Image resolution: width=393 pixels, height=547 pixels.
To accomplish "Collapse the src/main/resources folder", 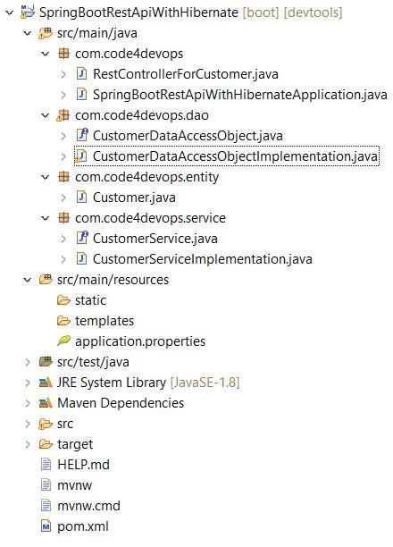I will [x=27, y=280].
